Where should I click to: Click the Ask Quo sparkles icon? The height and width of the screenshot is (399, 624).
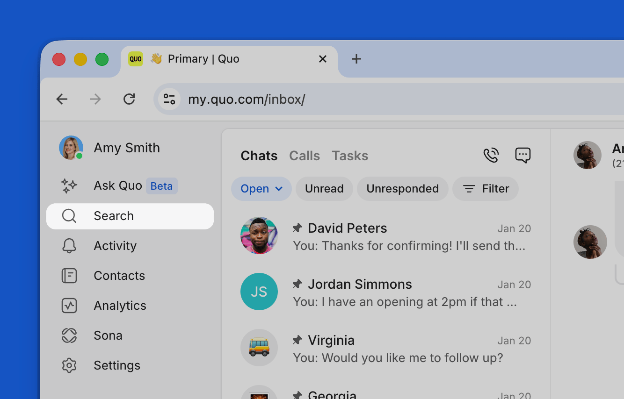coord(69,186)
